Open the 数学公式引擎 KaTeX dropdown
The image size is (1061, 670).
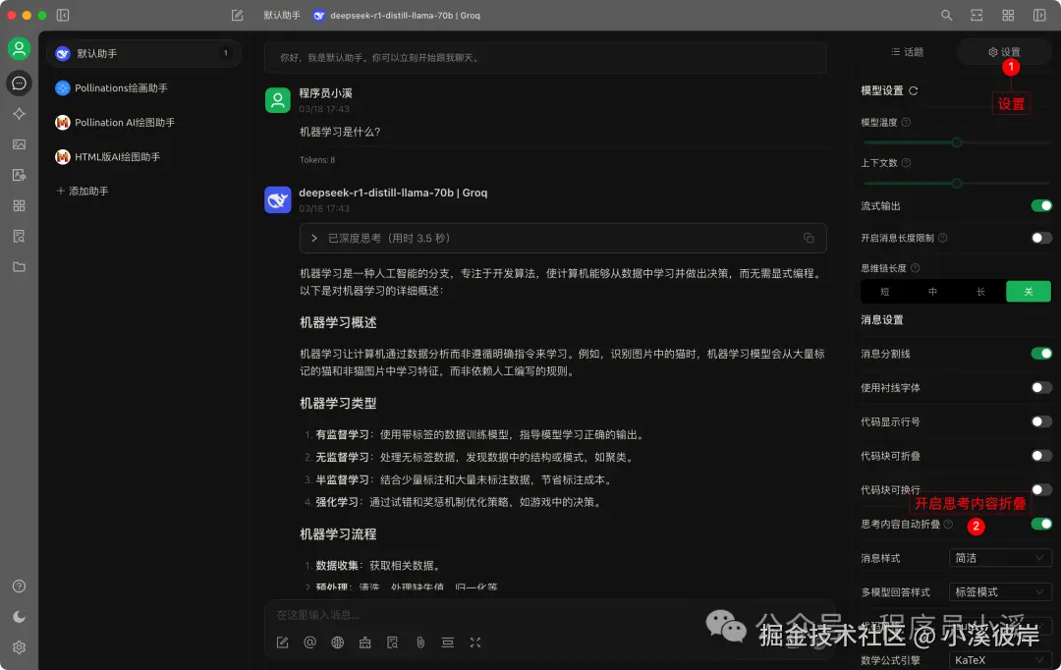click(x=999, y=660)
